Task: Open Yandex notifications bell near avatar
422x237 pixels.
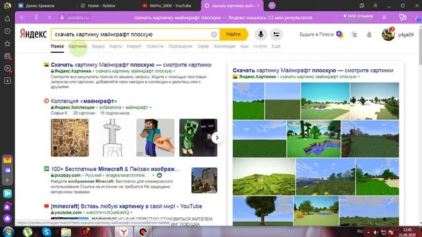Action: pyautogui.click(x=369, y=34)
